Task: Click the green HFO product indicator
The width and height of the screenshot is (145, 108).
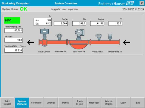Action: click(12, 20)
